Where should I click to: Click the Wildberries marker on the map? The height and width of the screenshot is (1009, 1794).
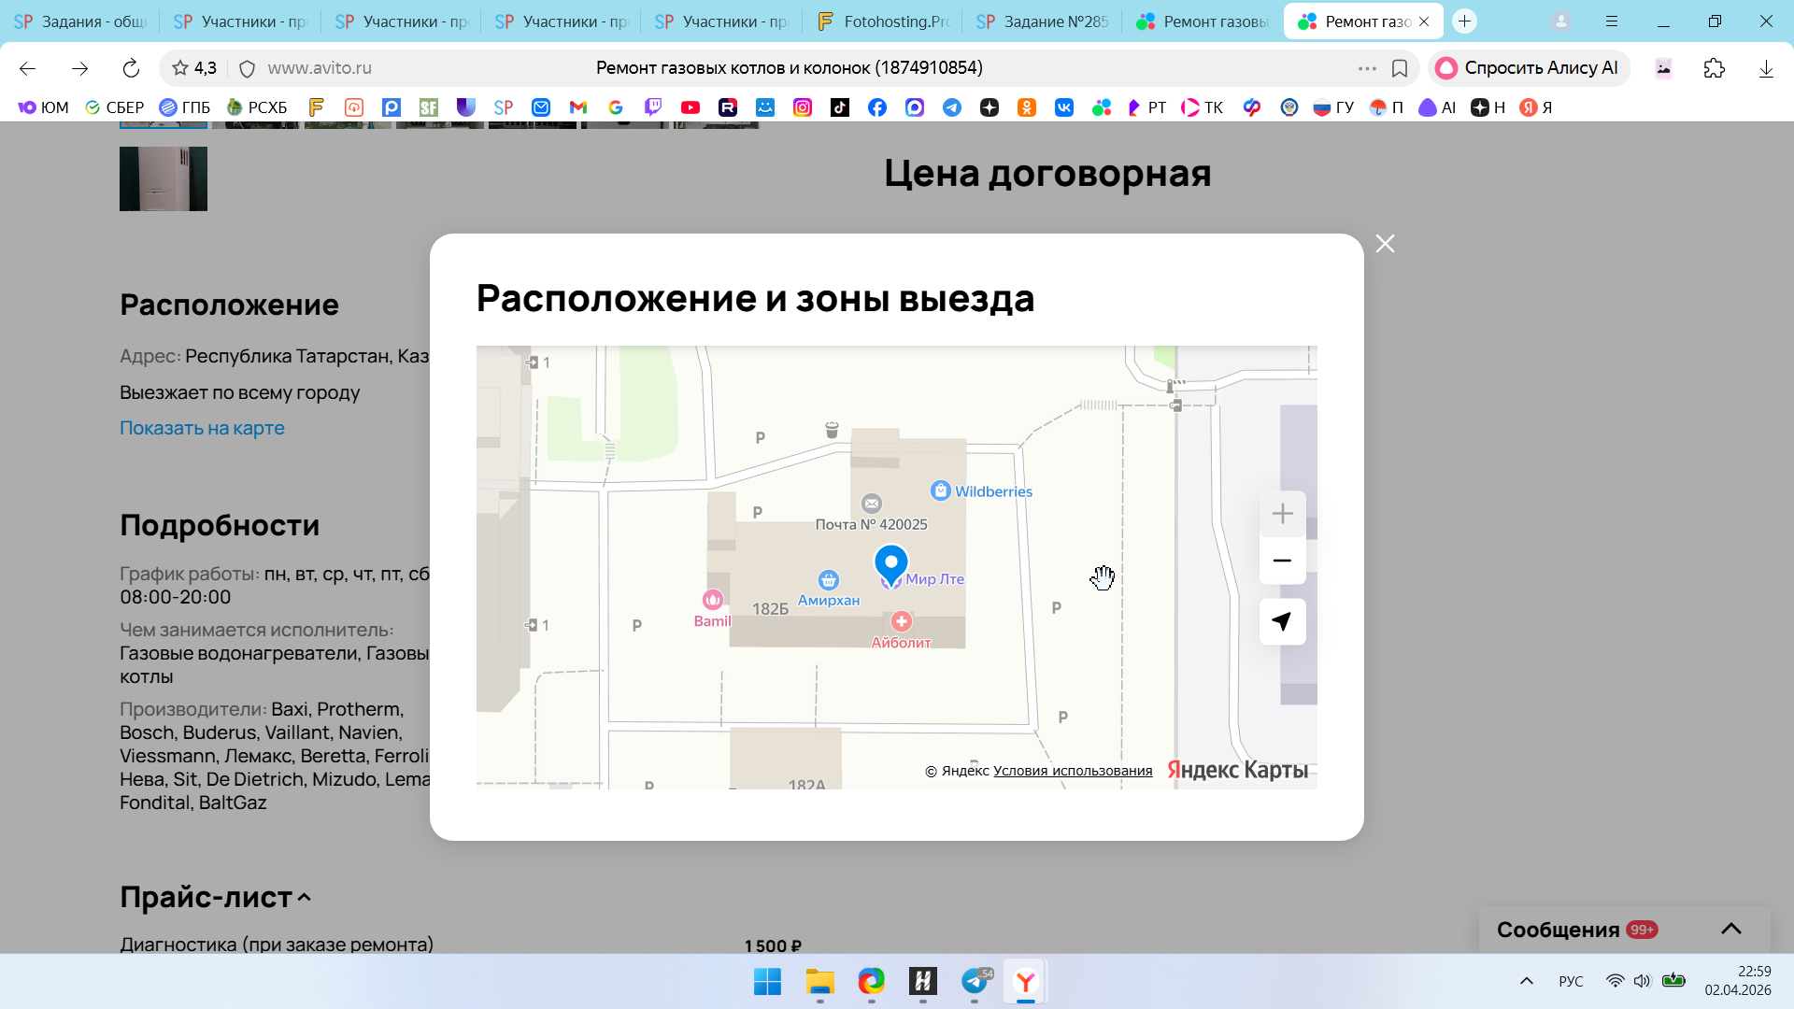click(940, 490)
